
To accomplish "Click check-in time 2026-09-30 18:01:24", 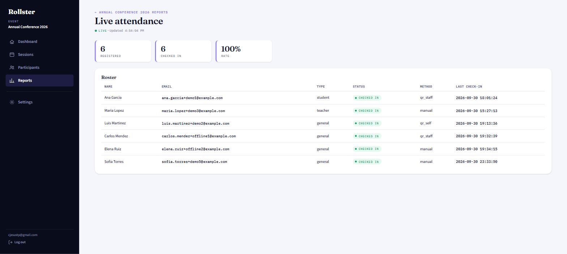I will (477, 98).
